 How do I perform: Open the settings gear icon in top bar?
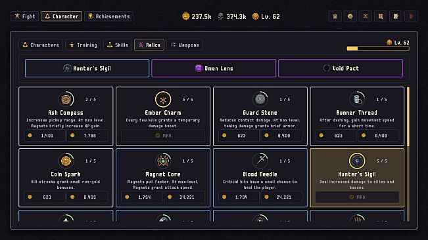point(350,16)
